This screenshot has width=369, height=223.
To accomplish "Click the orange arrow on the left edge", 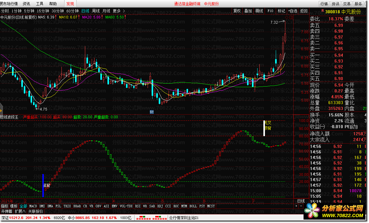I will tap(1, 110).
